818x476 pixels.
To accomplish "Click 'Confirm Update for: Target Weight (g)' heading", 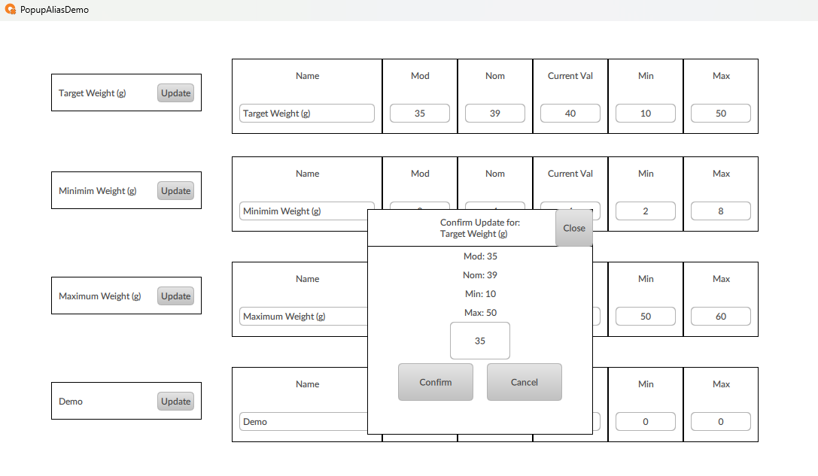I will [x=480, y=228].
